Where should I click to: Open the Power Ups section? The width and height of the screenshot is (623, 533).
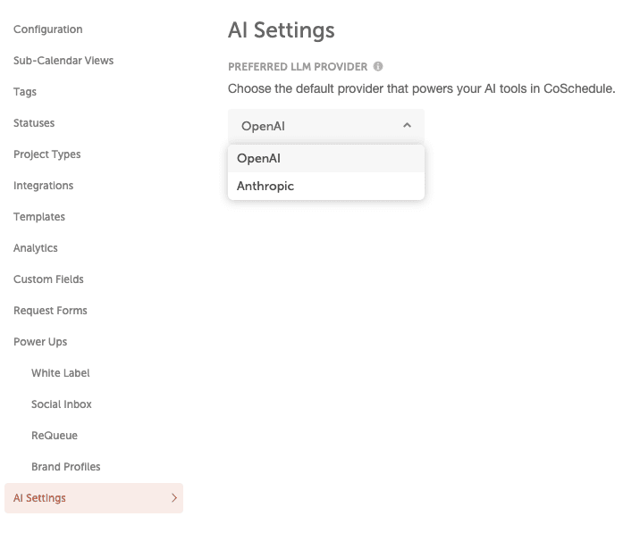pos(40,342)
